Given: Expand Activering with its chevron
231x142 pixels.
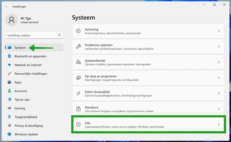Looking at the screenshot, I should (x=219, y=31).
